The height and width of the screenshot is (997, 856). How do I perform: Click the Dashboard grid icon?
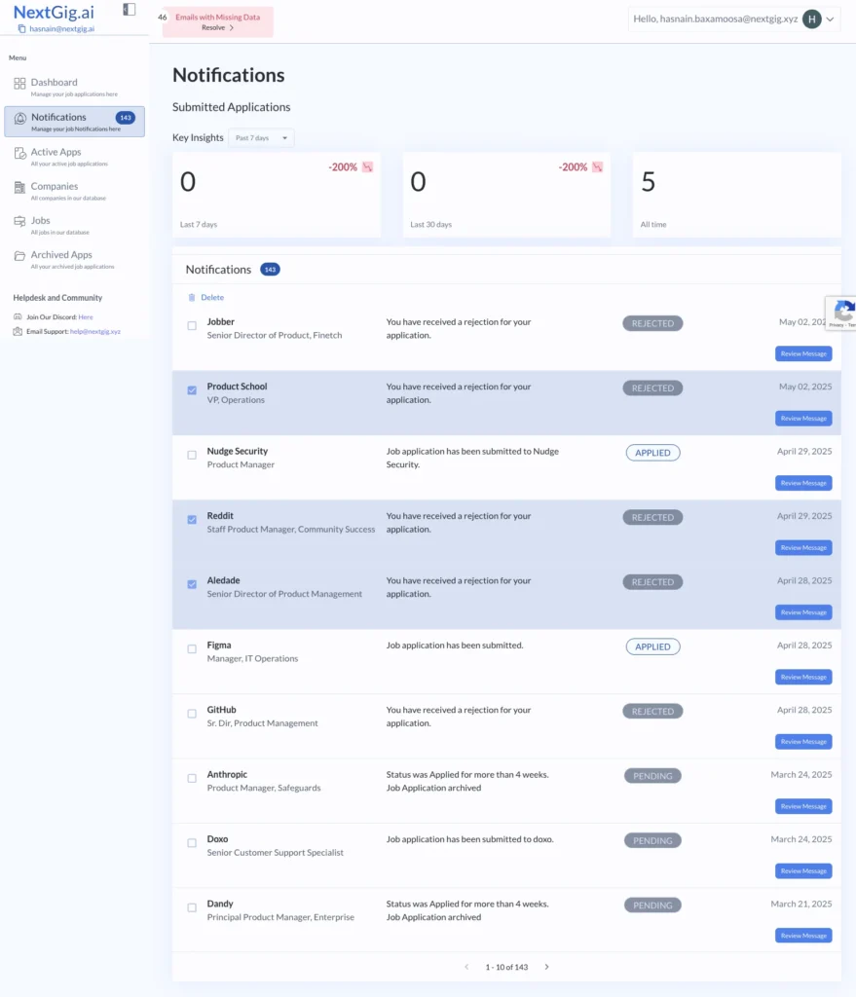[19, 84]
